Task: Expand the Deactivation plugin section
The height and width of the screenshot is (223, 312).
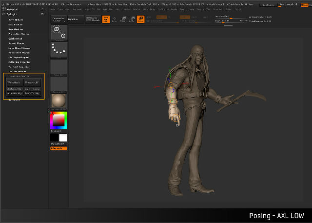Action: tap(16, 29)
